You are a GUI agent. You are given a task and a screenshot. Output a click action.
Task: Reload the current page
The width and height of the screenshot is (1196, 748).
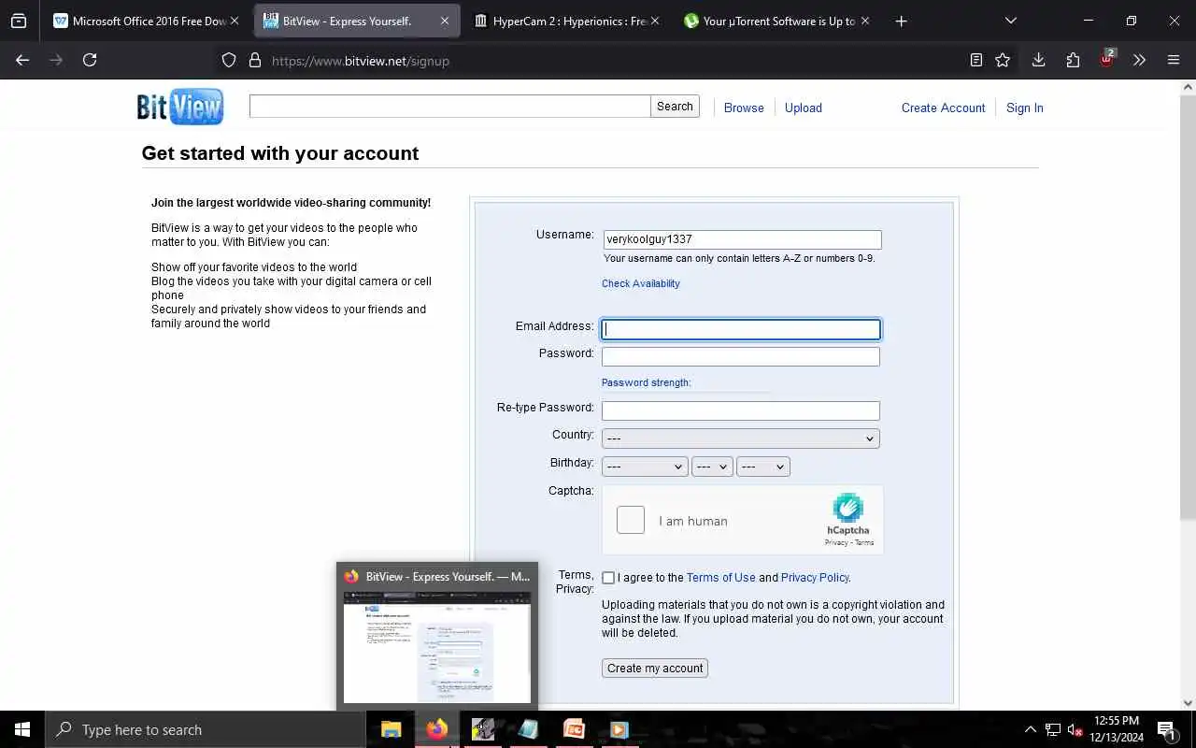pos(90,60)
